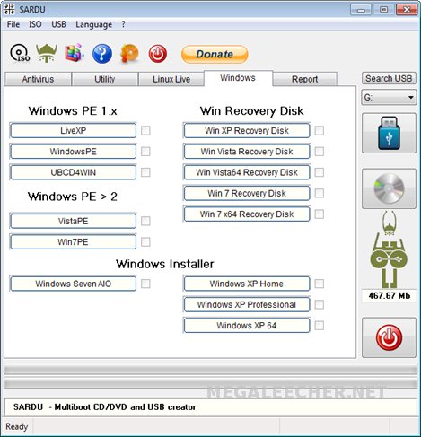Image resolution: width=421 pixels, height=437 pixels.
Task: Open the USB menu
Action: [58, 24]
